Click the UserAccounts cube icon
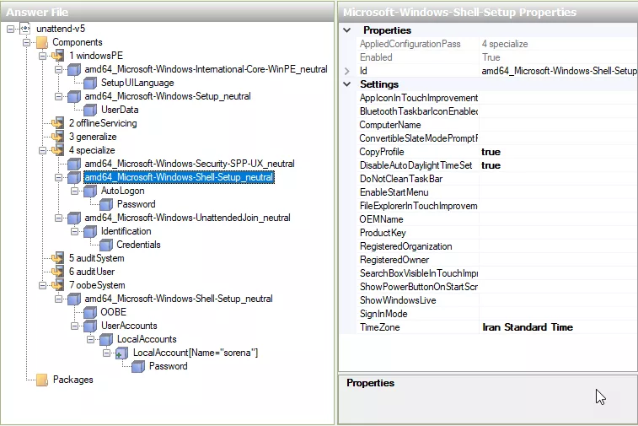 click(90, 326)
